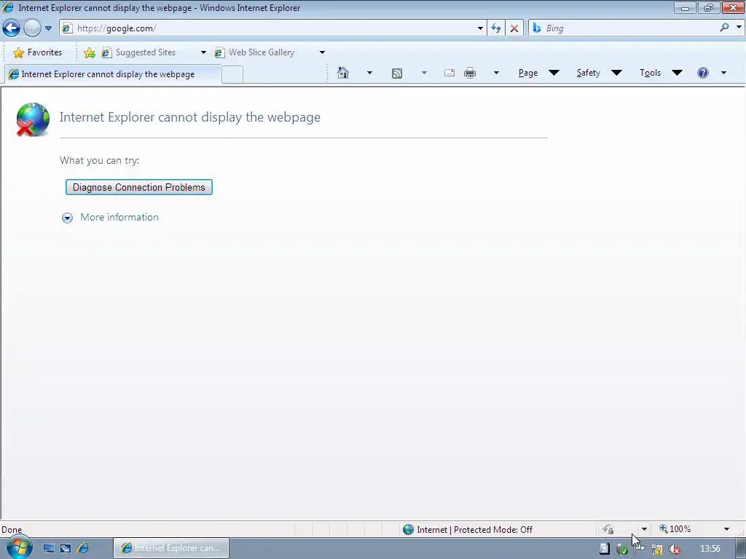Open the recent pages dropdown arrow
746x559 pixels.
pos(48,28)
